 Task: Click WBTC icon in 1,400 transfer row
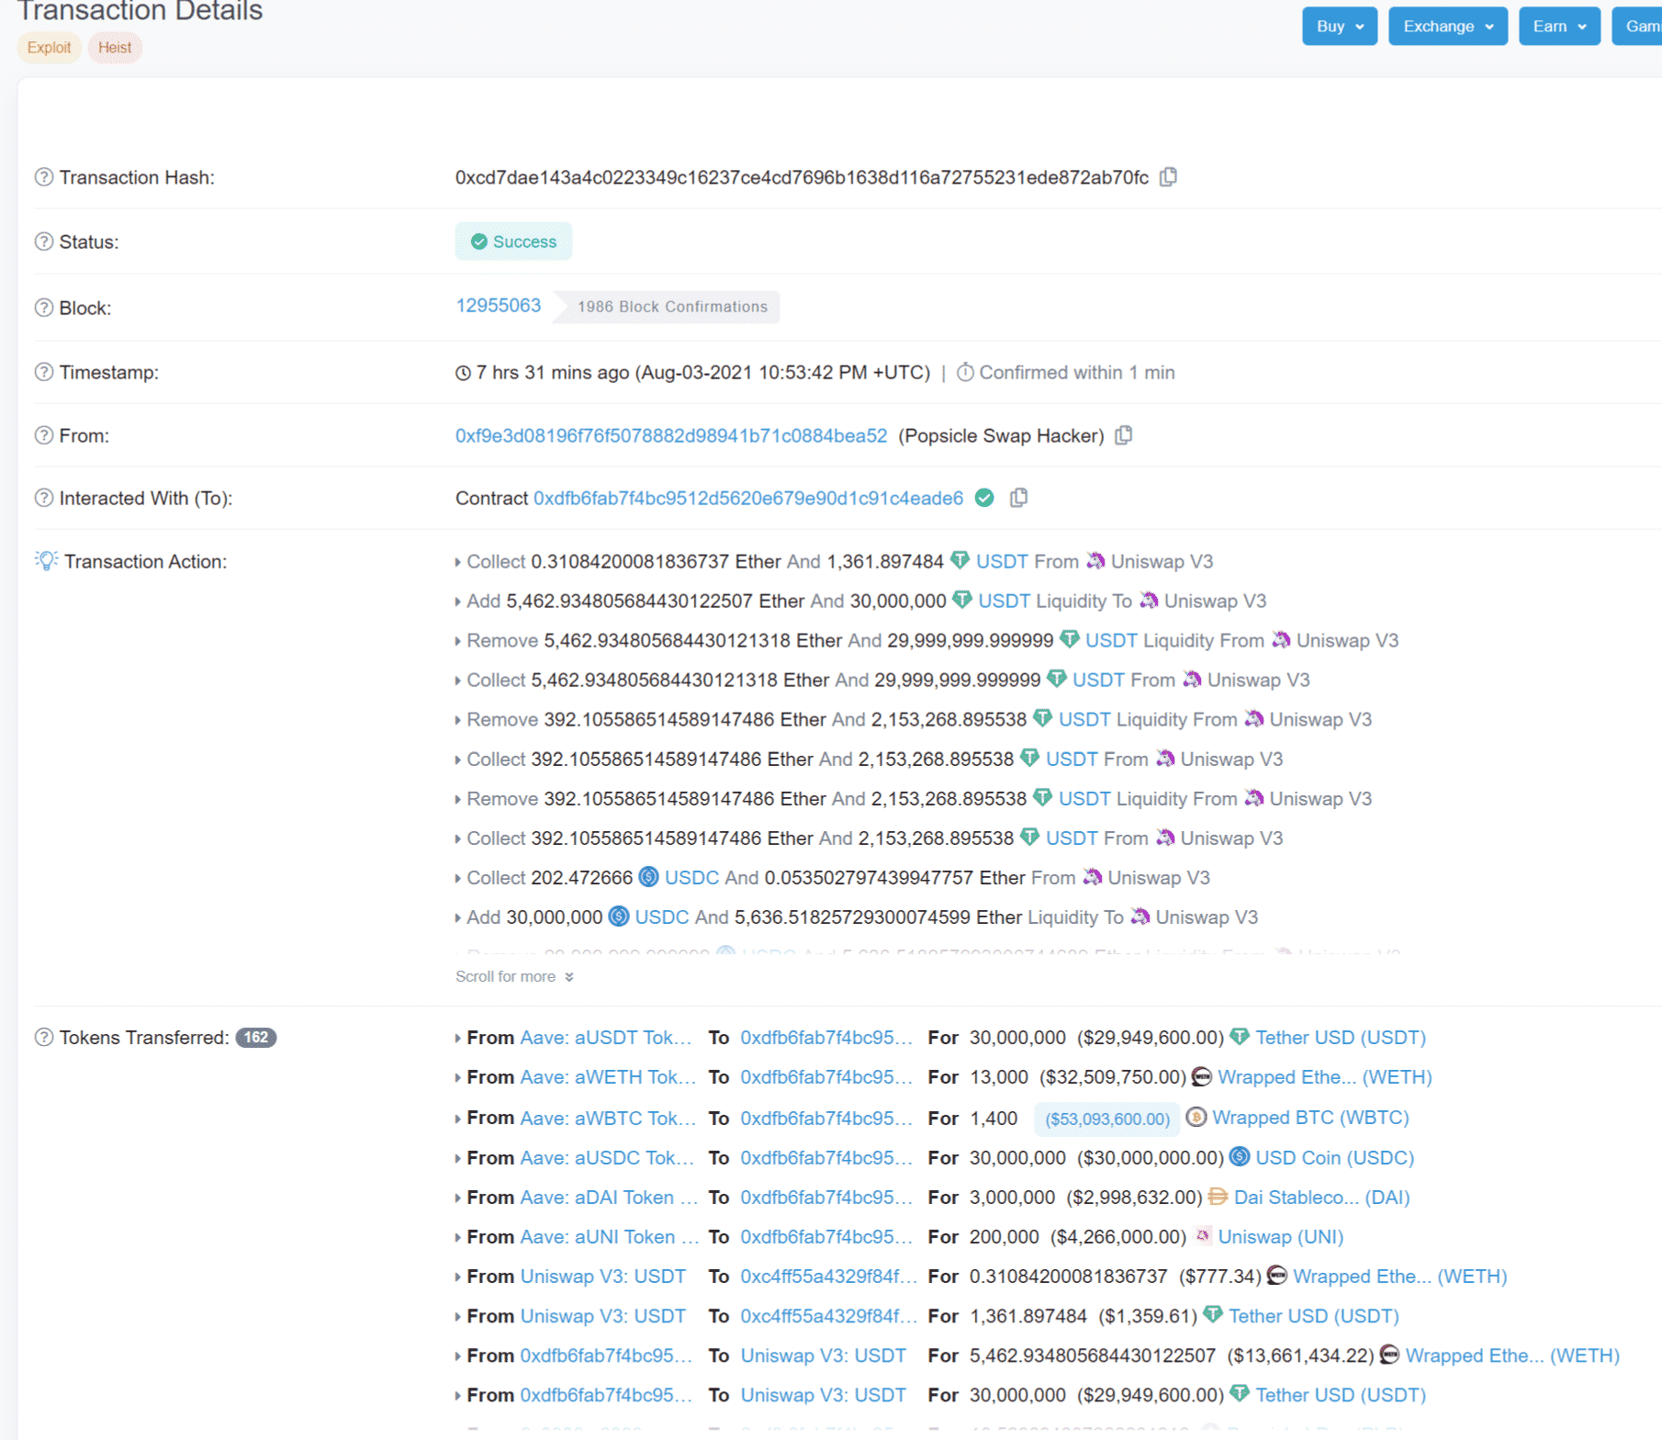(x=1196, y=1117)
